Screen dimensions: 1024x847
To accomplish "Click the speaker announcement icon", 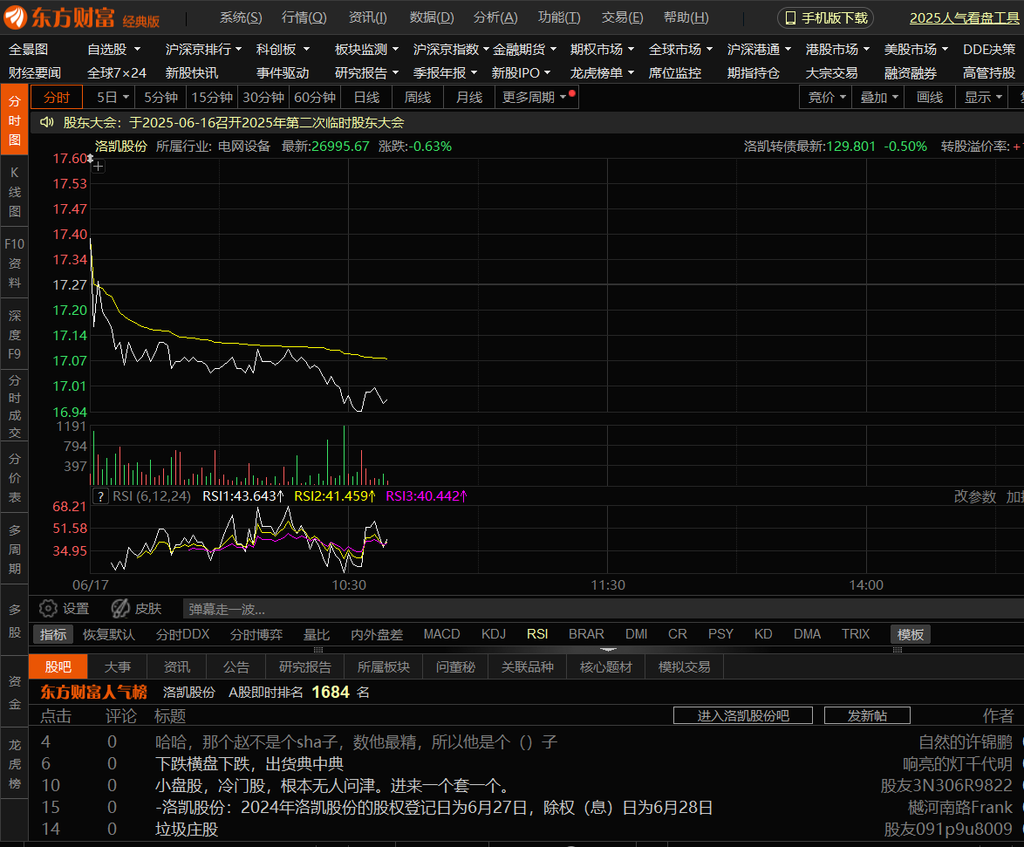I will [x=47, y=123].
